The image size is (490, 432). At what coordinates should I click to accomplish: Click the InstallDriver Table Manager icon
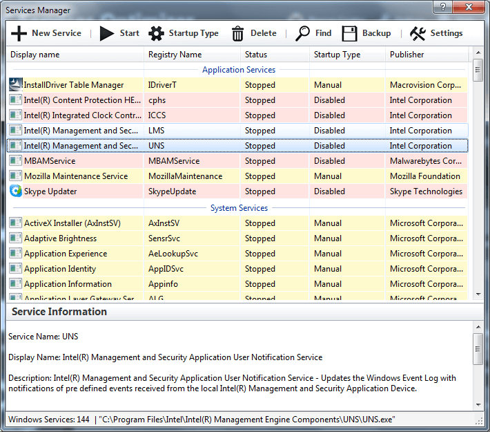coord(16,85)
